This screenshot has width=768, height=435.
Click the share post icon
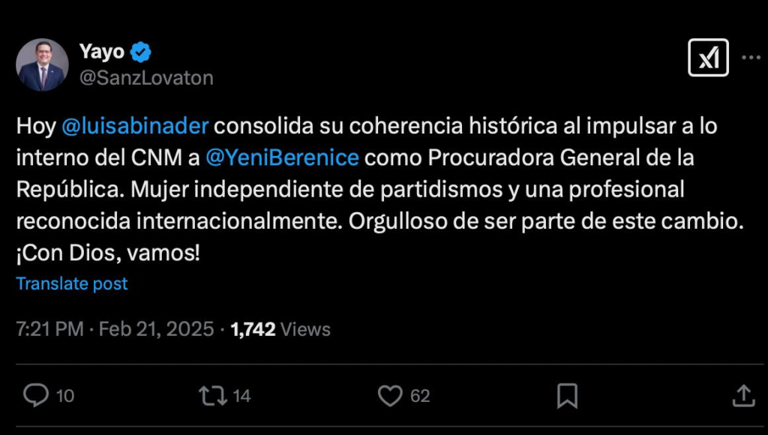[x=742, y=395]
